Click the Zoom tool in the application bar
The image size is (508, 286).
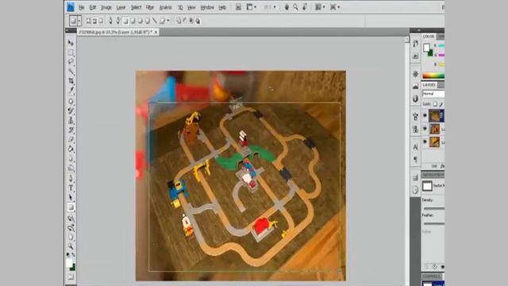(x=295, y=7)
